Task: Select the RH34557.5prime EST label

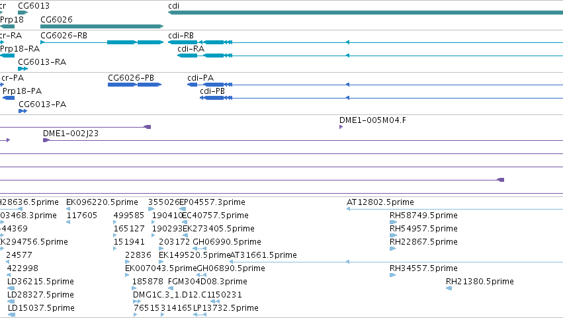Action: [x=423, y=268]
